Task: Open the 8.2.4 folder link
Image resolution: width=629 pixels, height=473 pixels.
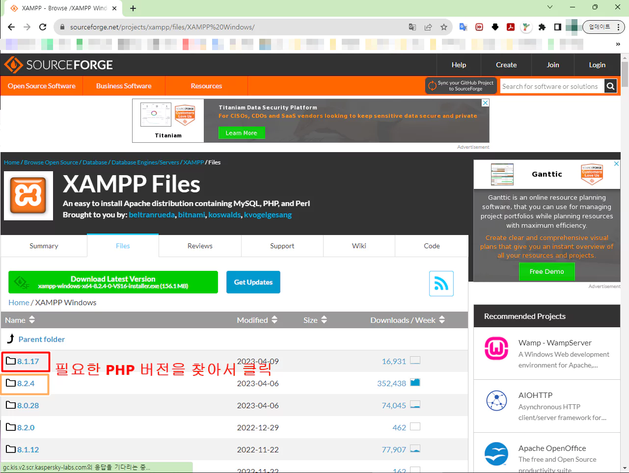Action: click(26, 383)
